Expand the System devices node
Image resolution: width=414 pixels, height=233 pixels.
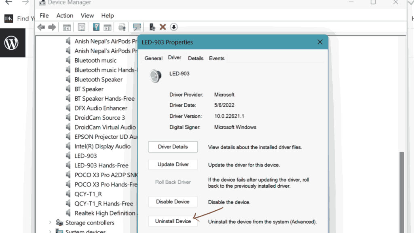(50, 231)
